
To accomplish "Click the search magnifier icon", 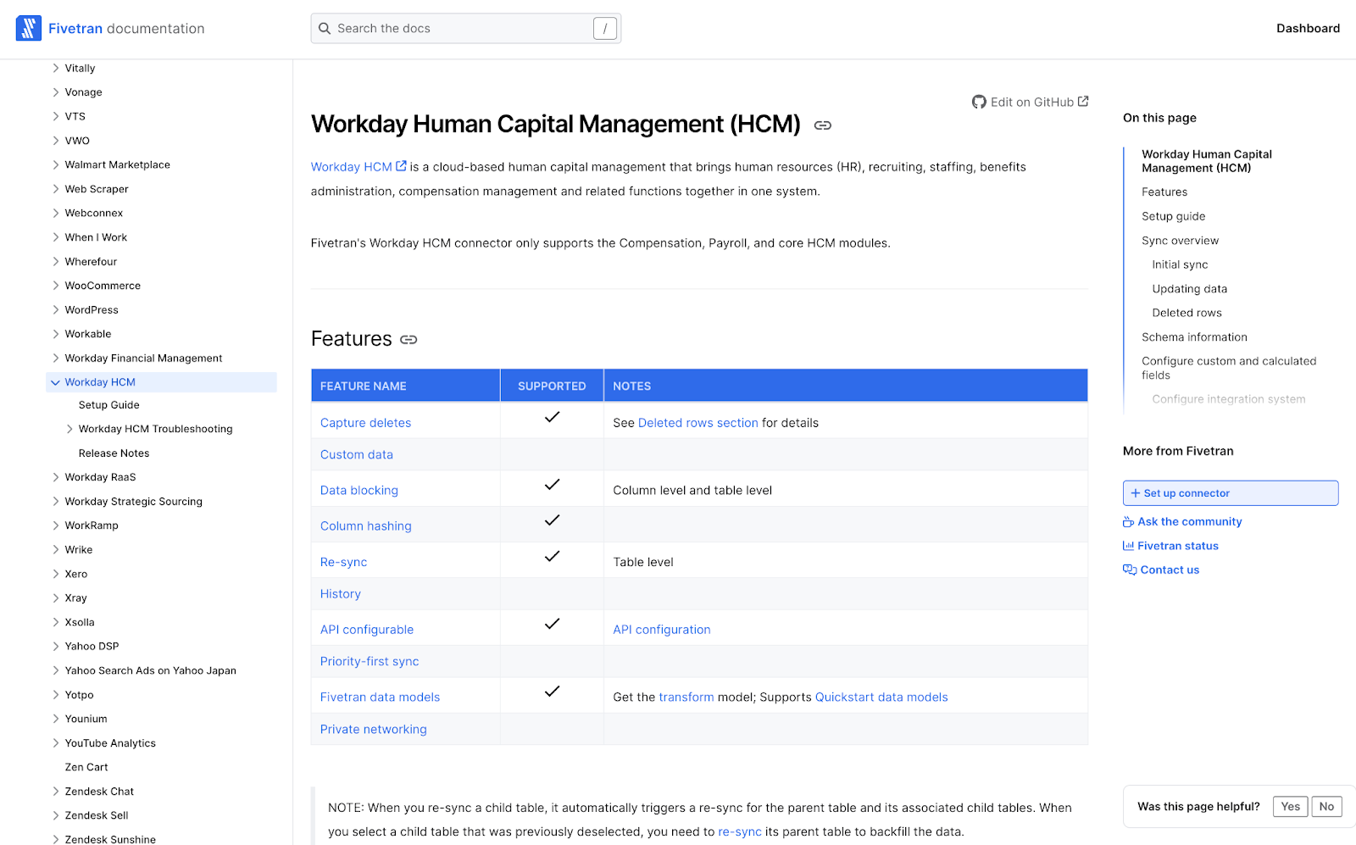I will (325, 28).
